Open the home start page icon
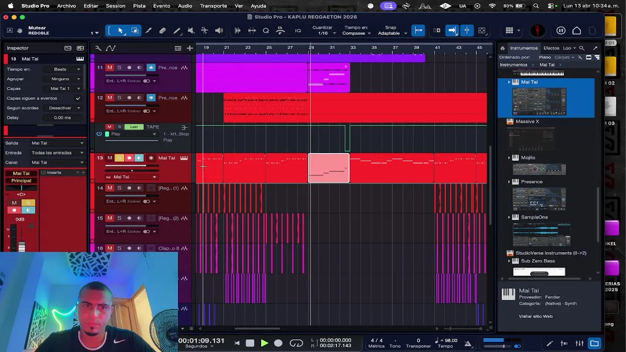 point(577,30)
